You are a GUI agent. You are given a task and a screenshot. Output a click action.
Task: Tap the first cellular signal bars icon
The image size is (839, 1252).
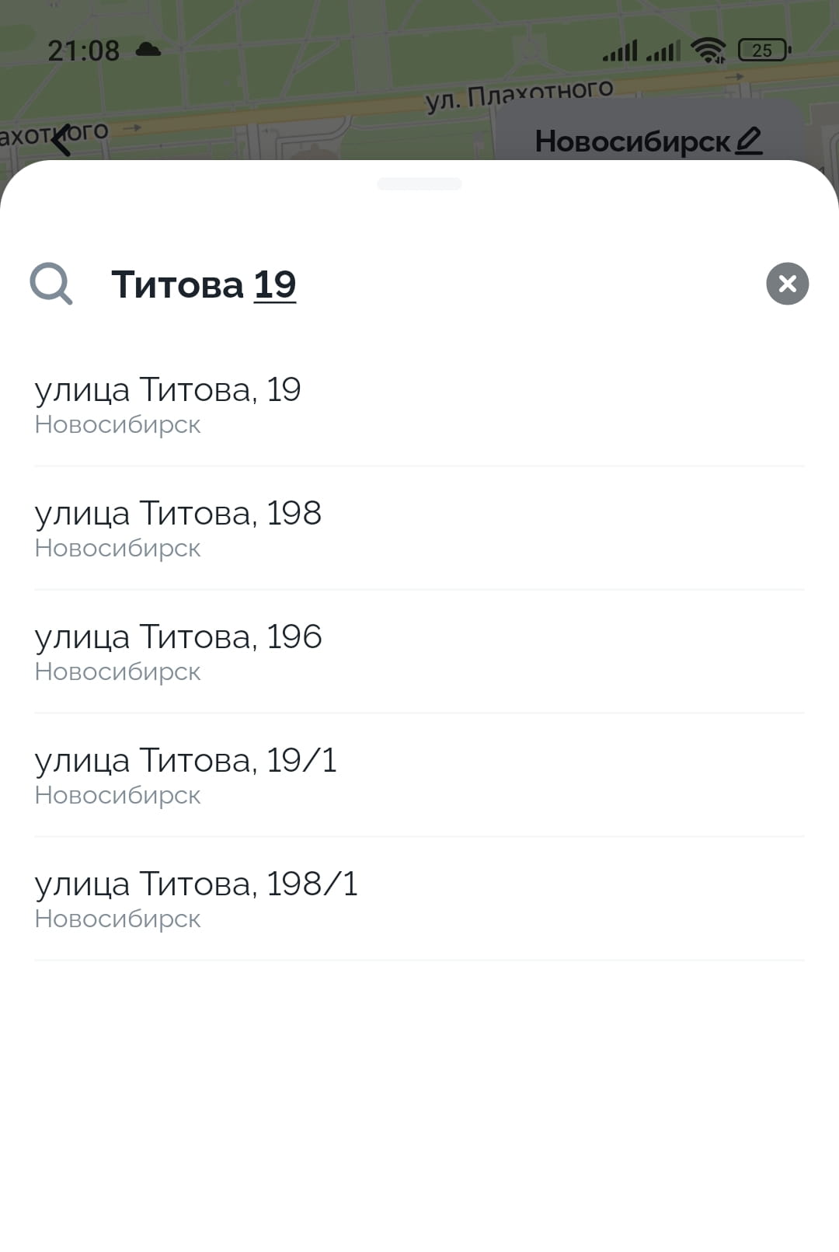(x=620, y=51)
